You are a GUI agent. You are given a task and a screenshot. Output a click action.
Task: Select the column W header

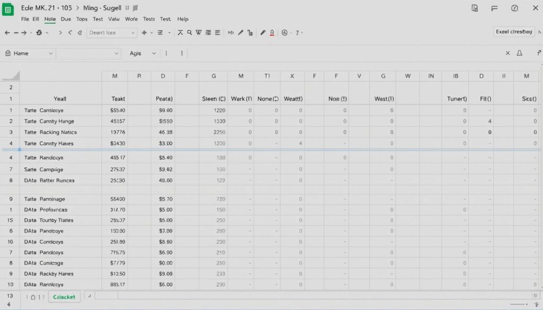[408, 76]
